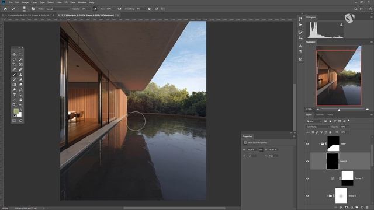
Task: Open the Edit Toolbar ellipsis
Action: [21, 105]
